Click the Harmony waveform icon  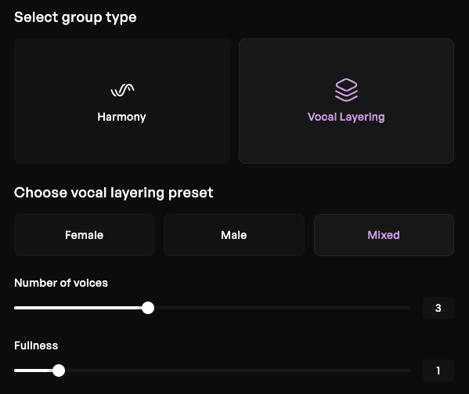[122, 90]
